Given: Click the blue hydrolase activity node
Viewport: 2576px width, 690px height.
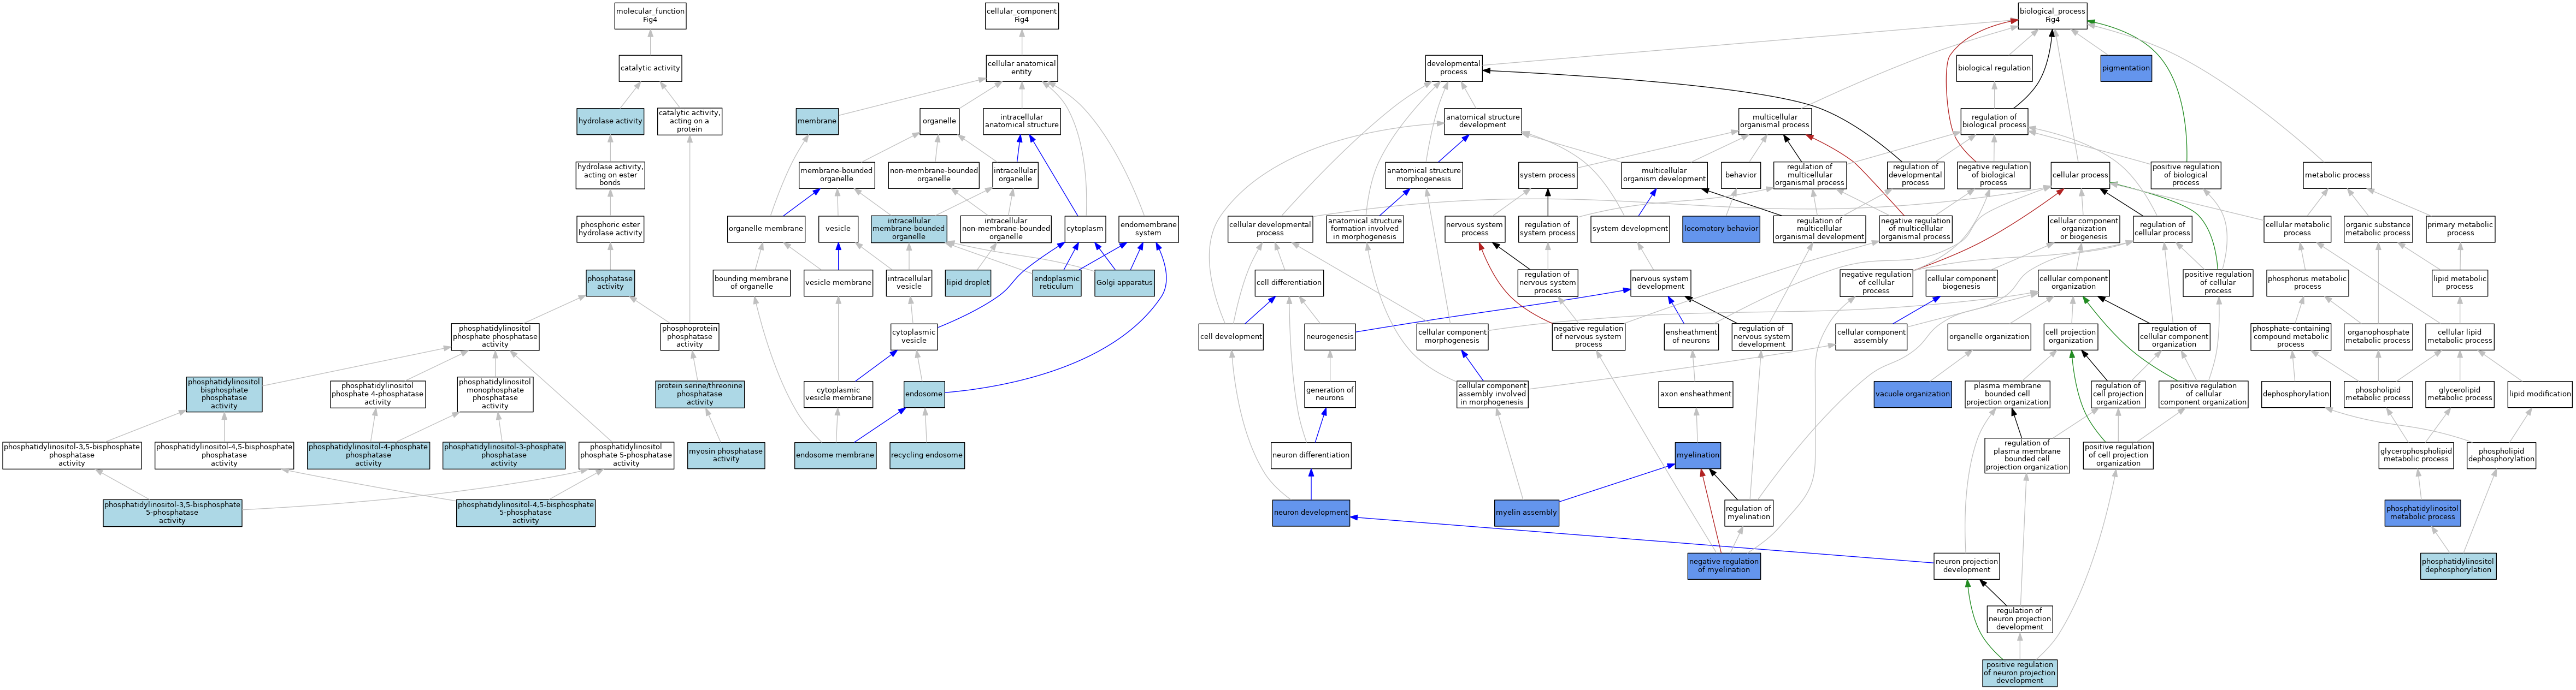Looking at the screenshot, I should click(610, 122).
